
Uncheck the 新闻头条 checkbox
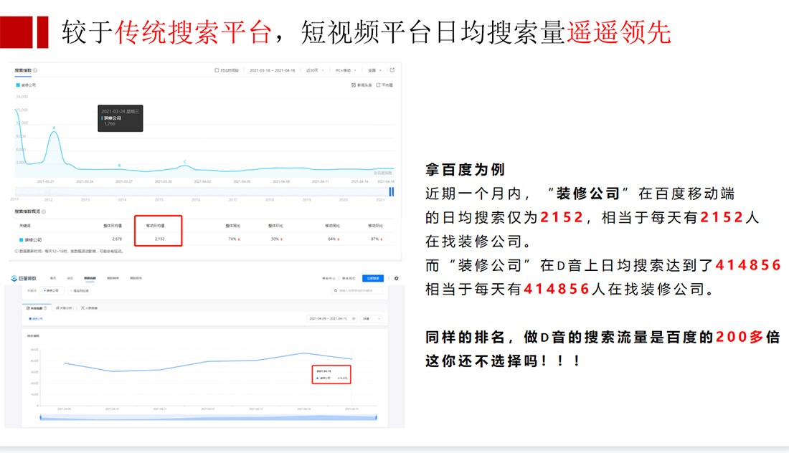click(354, 85)
